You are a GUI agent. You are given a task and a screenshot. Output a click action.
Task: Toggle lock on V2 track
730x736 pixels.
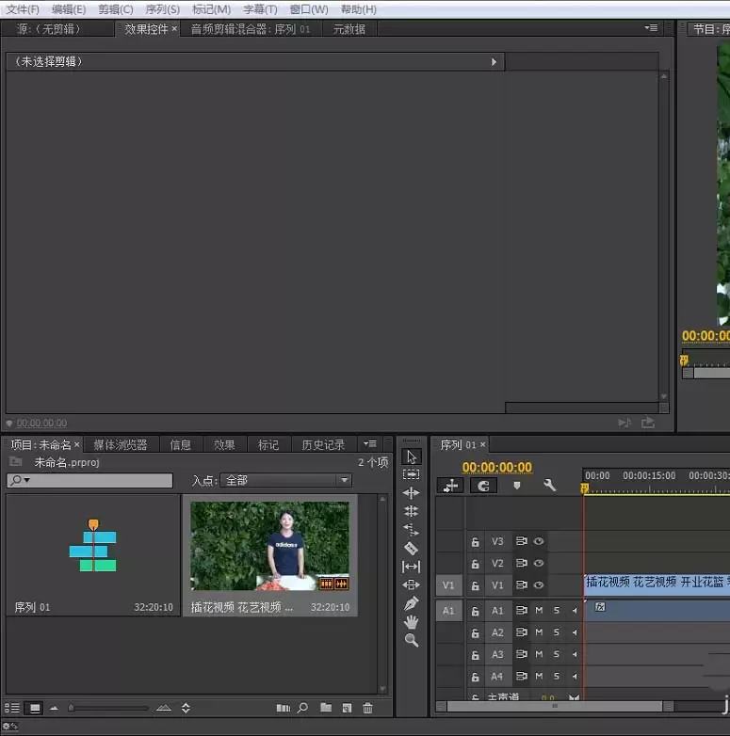(x=476, y=564)
